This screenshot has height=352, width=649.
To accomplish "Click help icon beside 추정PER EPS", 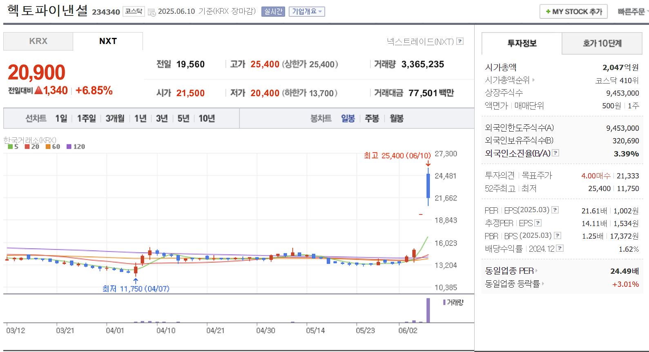I will click(x=538, y=223).
